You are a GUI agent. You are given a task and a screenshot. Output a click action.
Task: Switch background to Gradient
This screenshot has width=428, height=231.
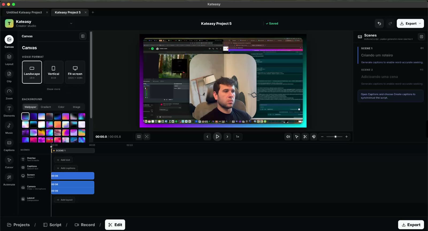pyautogui.click(x=46, y=107)
